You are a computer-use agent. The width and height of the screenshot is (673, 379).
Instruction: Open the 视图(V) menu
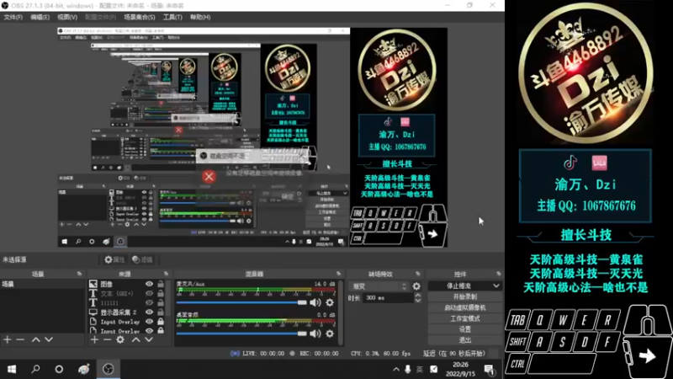[67, 17]
